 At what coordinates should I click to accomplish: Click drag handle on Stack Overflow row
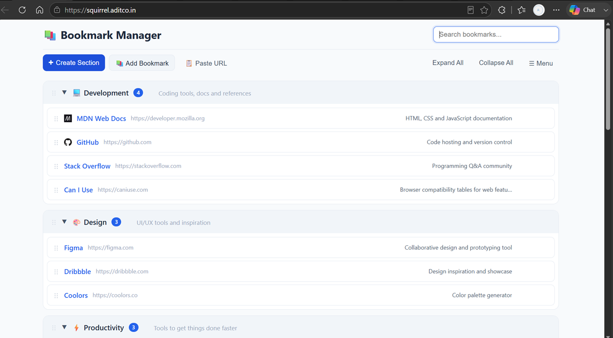click(56, 166)
